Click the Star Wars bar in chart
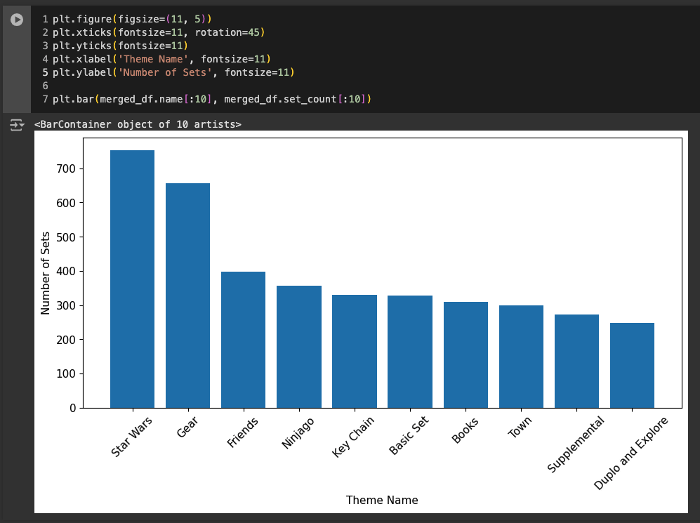The image size is (700, 523). click(x=132, y=279)
